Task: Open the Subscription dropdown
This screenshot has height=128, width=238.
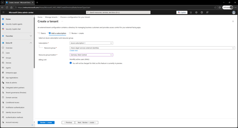Action: (91, 43)
